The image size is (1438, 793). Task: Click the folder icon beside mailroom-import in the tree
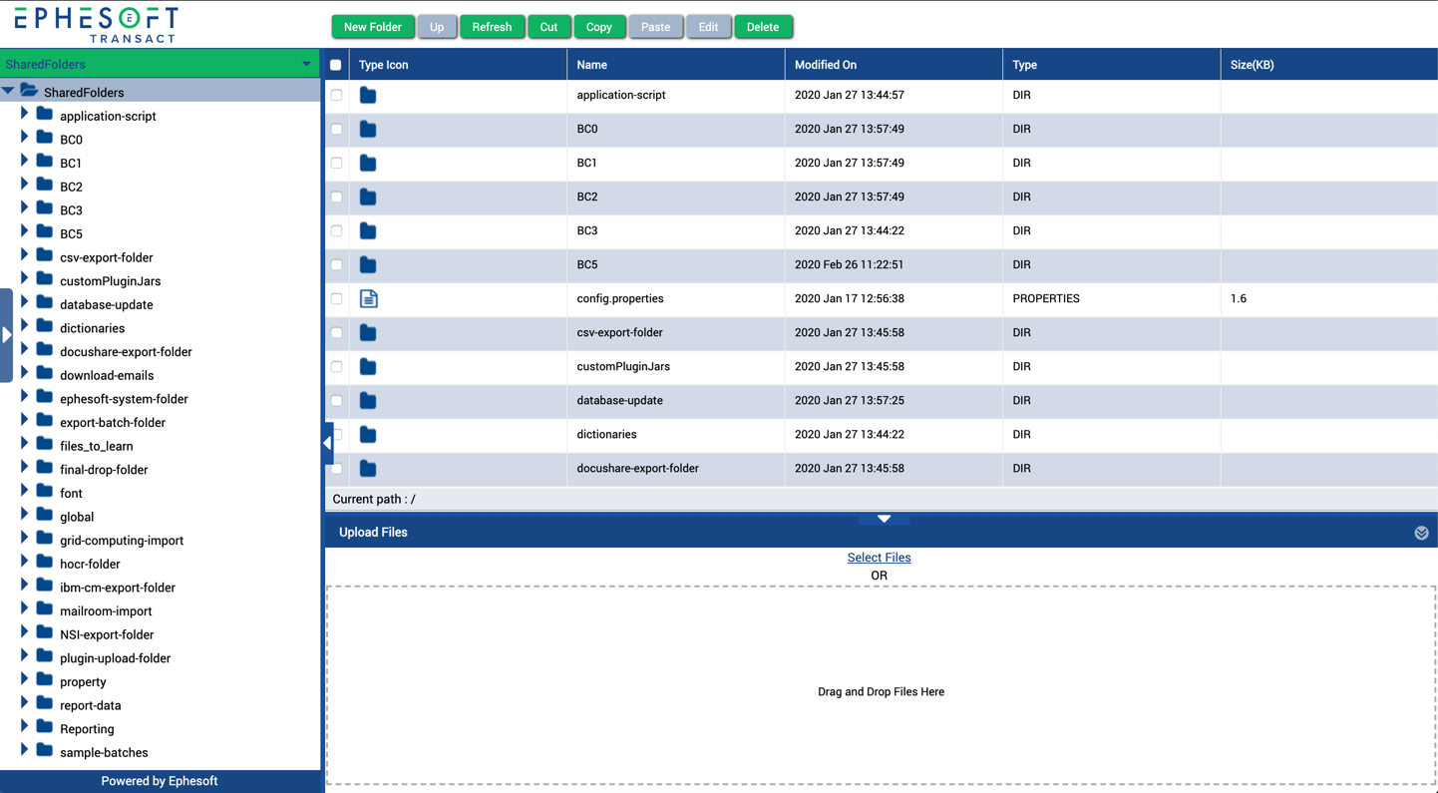point(44,609)
